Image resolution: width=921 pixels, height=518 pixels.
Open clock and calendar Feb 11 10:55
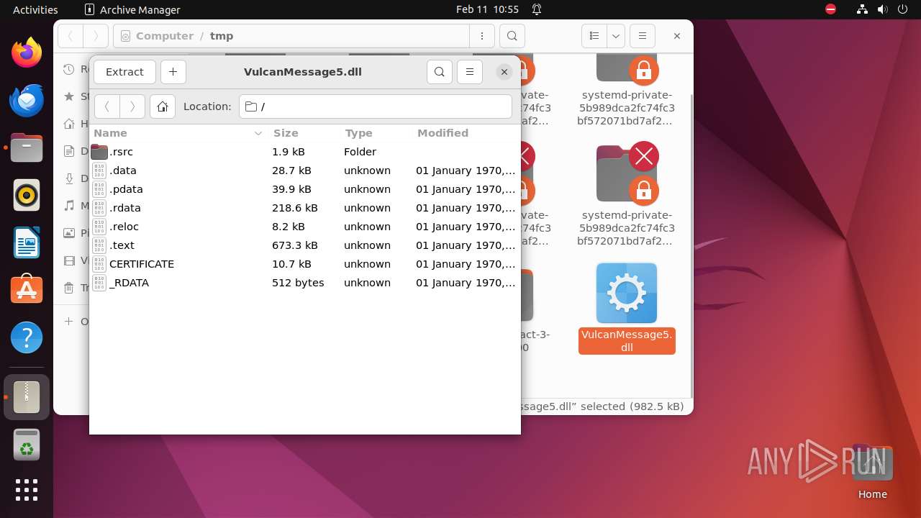point(487,9)
